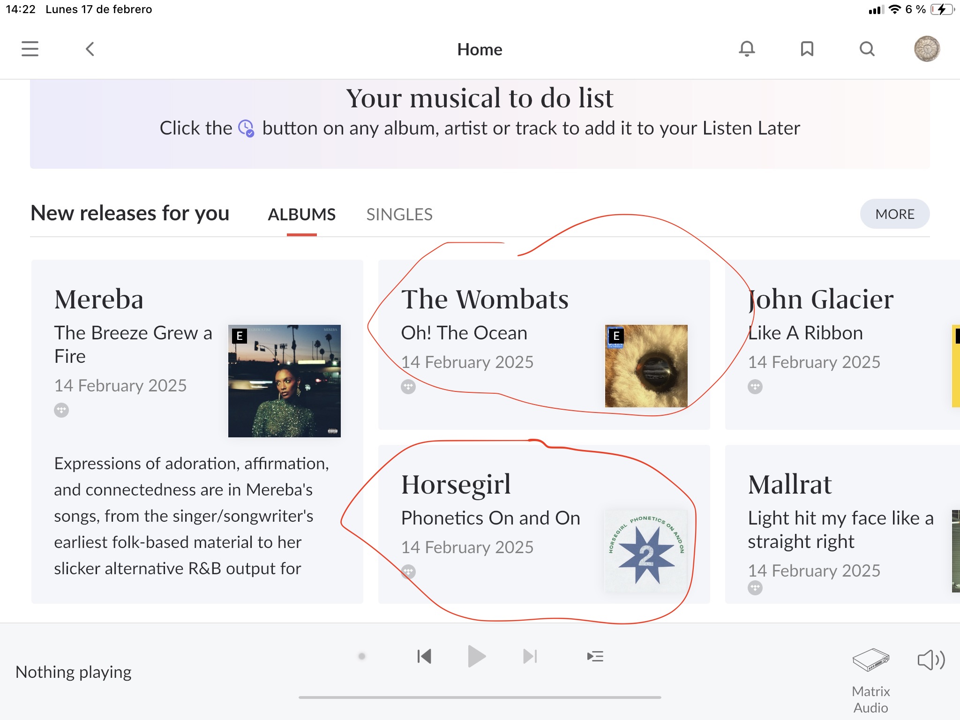Open the play queue icon
The height and width of the screenshot is (720, 960).
click(x=595, y=656)
